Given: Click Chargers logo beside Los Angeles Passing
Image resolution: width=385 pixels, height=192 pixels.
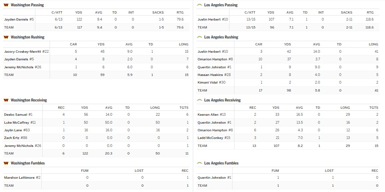Looking at the screenshot, I should 199,5.
